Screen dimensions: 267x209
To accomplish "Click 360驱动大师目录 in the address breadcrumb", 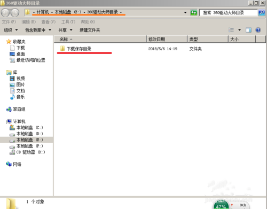I will coord(103,12).
